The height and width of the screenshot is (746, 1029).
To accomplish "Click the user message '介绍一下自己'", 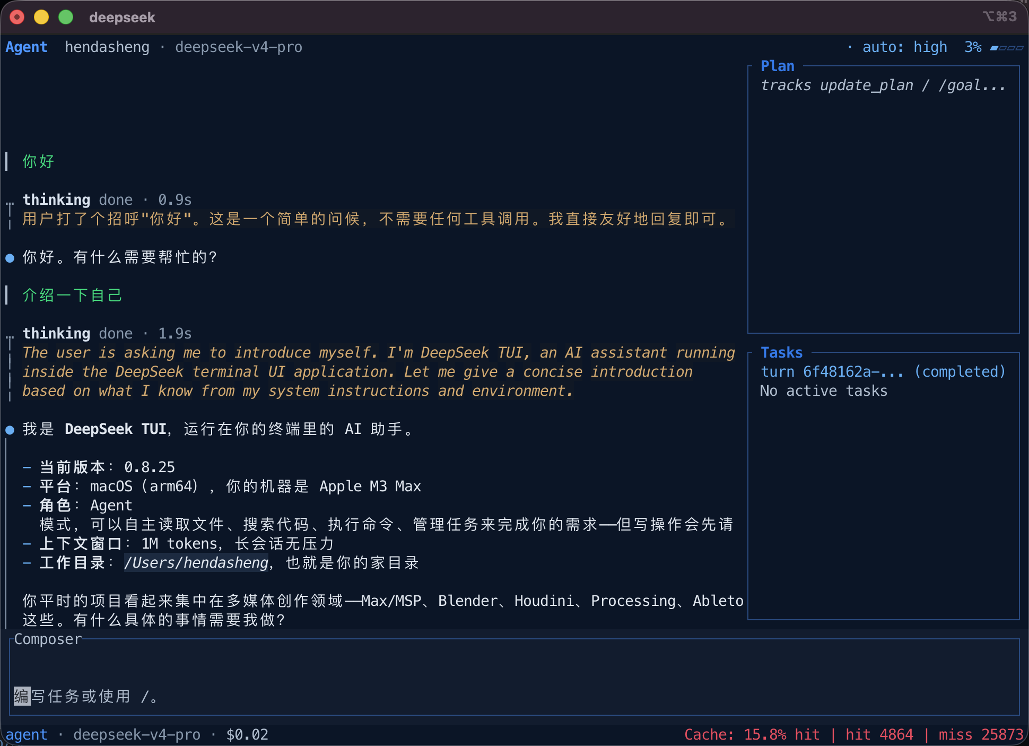I will [72, 295].
